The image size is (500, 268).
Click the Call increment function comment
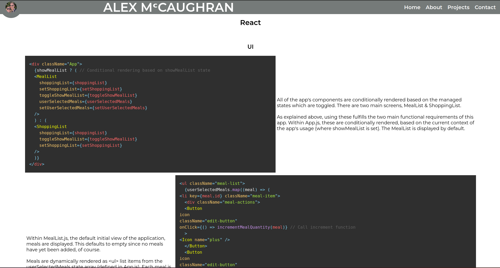(x=323, y=227)
